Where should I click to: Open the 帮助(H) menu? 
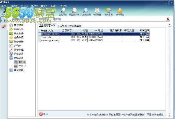point(64,6)
